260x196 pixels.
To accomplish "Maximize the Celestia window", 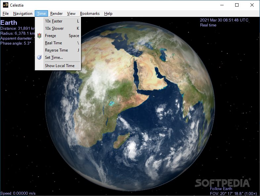I will 237,5.
